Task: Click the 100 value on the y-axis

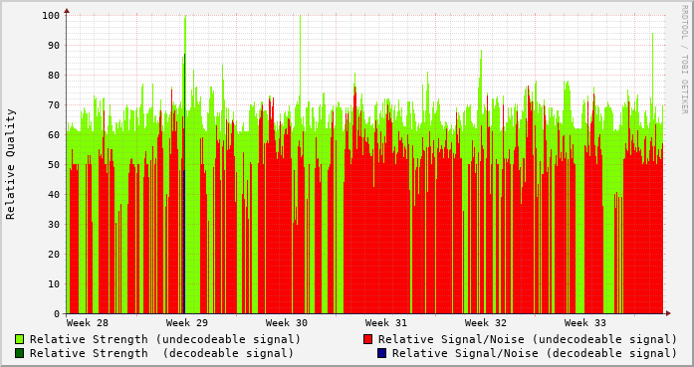Action: 51,16
